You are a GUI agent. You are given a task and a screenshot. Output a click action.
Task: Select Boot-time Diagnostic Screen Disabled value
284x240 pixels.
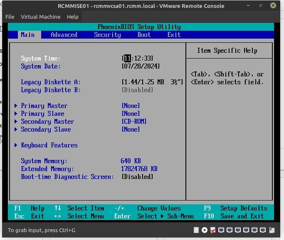[138, 177]
